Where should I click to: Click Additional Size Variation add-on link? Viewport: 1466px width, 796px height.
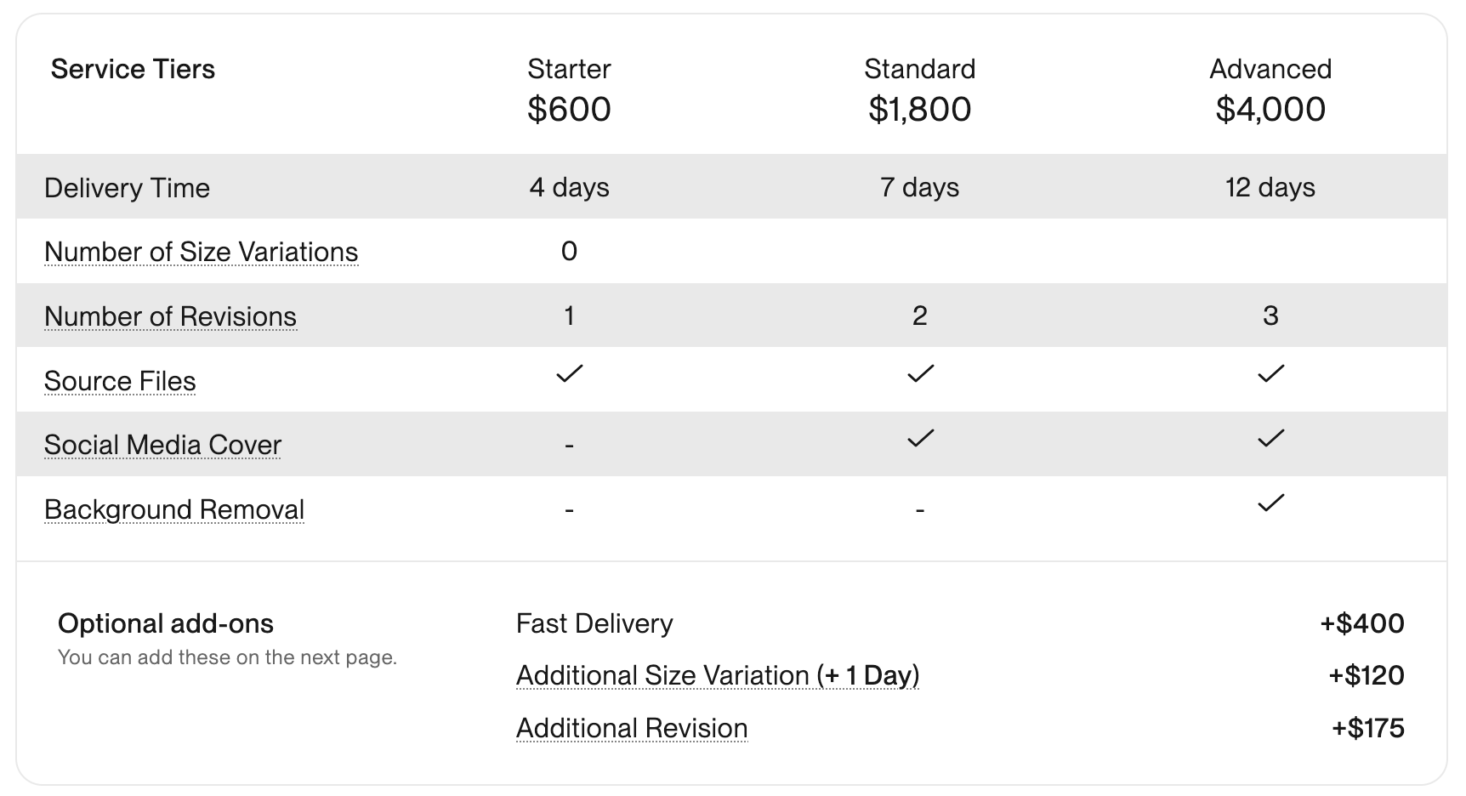(718, 675)
